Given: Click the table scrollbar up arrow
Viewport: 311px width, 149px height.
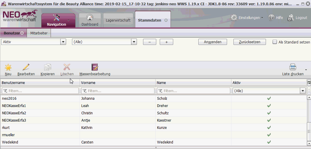Looking at the screenshot, I should 309,97.
